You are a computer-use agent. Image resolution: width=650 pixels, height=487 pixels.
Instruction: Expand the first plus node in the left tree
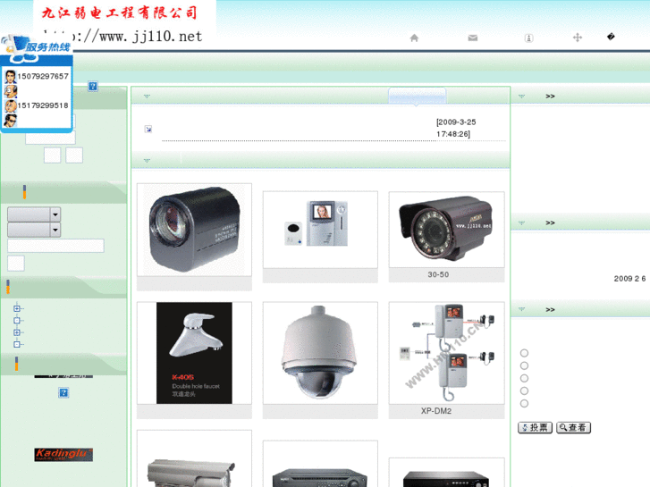pos(17,308)
